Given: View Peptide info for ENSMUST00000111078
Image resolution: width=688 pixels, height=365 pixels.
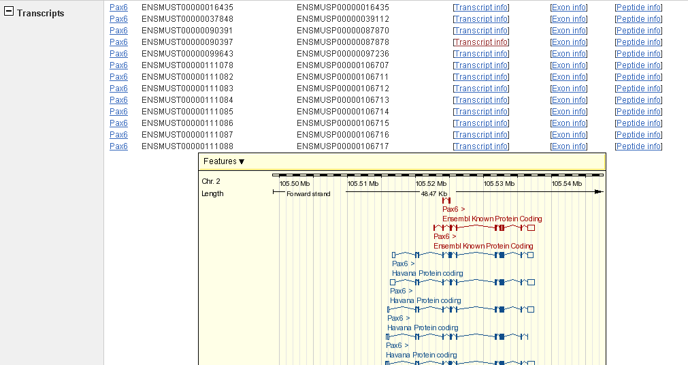Looking at the screenshot, I should pos(638,65).
